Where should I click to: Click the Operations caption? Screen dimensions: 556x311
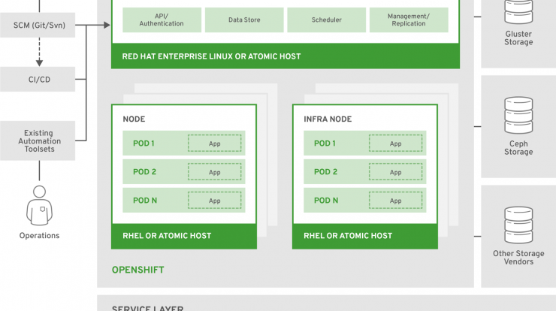click(x=39, y=235)
